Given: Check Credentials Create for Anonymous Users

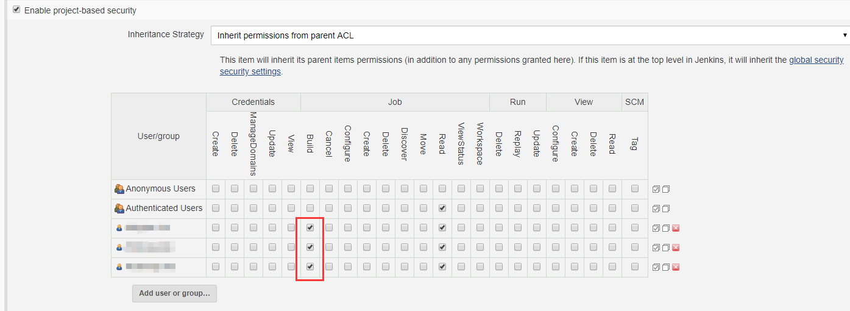Looking at the screenshot, I should tap(216, 188).
